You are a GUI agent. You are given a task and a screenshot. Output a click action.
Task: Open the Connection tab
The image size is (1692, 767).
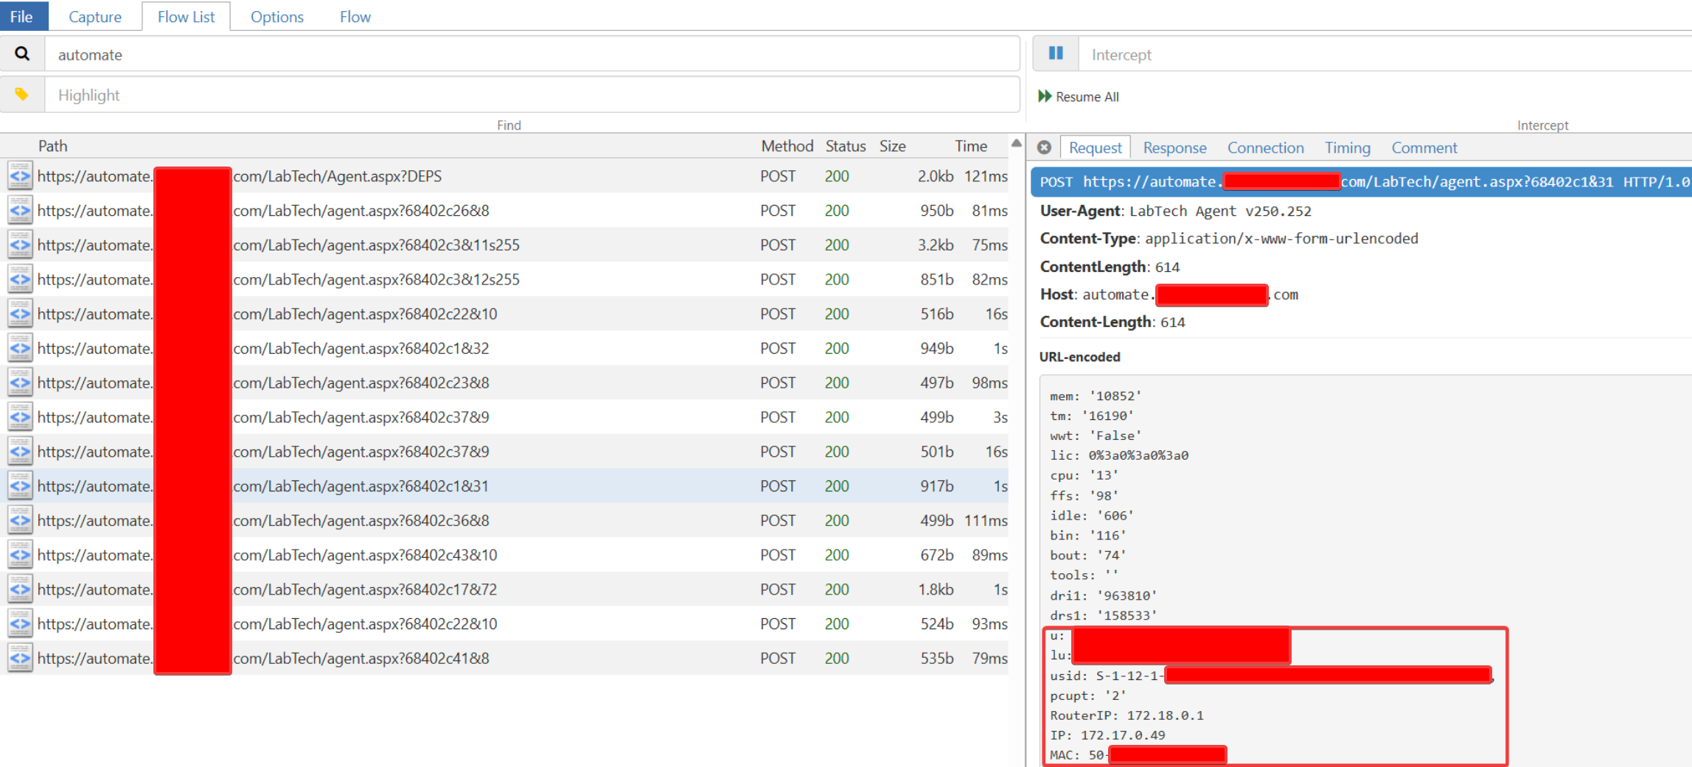click(1265, 147)
